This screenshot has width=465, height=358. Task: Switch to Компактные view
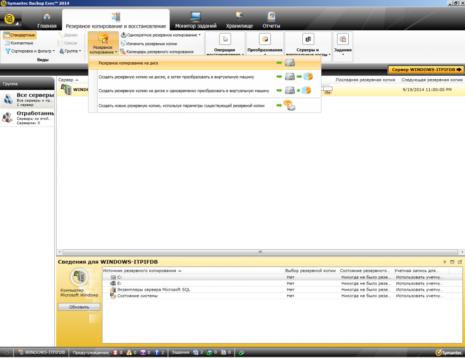(x=19, y=43)
